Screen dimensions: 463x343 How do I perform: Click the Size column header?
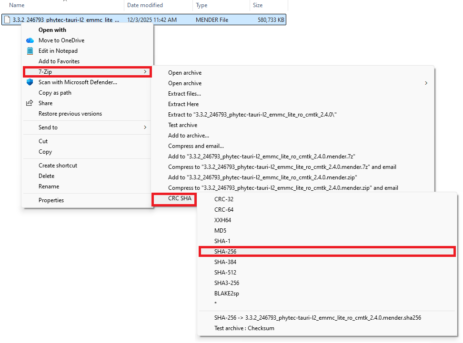click(258, 5)
